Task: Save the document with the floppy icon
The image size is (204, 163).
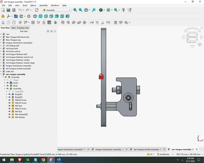Action: point(14,10)
